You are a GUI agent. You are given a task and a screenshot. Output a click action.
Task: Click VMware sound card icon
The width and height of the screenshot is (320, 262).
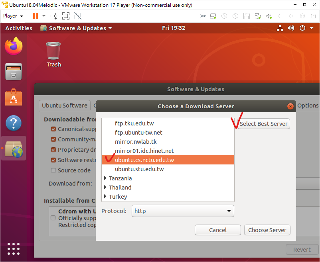pyautogui.click(x=269, y=16)
